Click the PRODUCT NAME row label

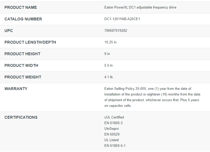pos(21,7)
